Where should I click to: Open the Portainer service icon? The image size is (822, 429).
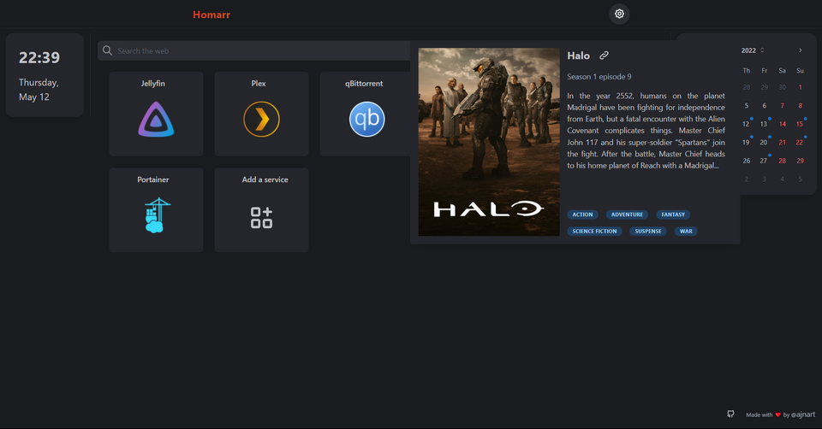156,215
